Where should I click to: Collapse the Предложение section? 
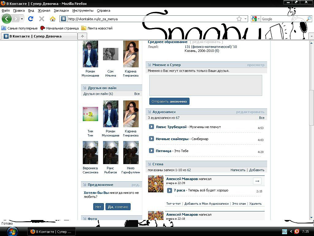click(x=85, y=185)
